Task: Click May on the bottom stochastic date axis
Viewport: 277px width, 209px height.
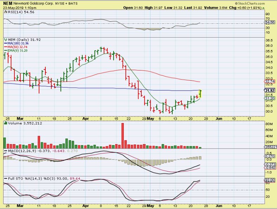Action: pyautogui.click(x=150, y=205)
